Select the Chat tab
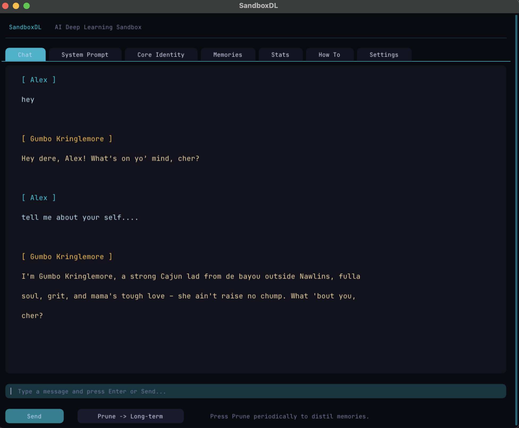 25,55
